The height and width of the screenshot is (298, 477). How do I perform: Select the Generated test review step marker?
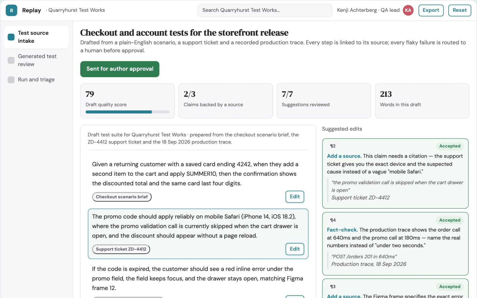11,60
